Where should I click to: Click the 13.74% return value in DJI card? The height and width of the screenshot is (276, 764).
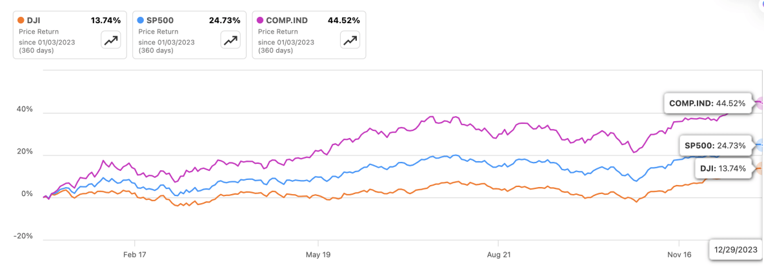106,21
